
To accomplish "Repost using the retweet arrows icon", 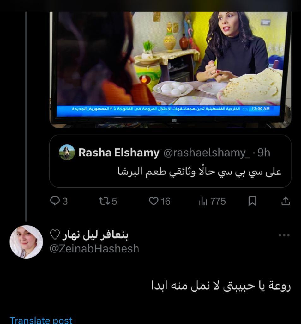I will (104, 201).
